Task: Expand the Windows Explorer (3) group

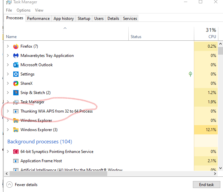Action: pos(8,130)
